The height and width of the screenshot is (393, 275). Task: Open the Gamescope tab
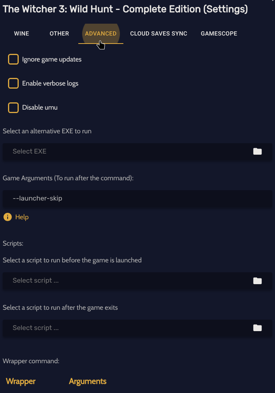pyautogui.click(x=219, y=34)
